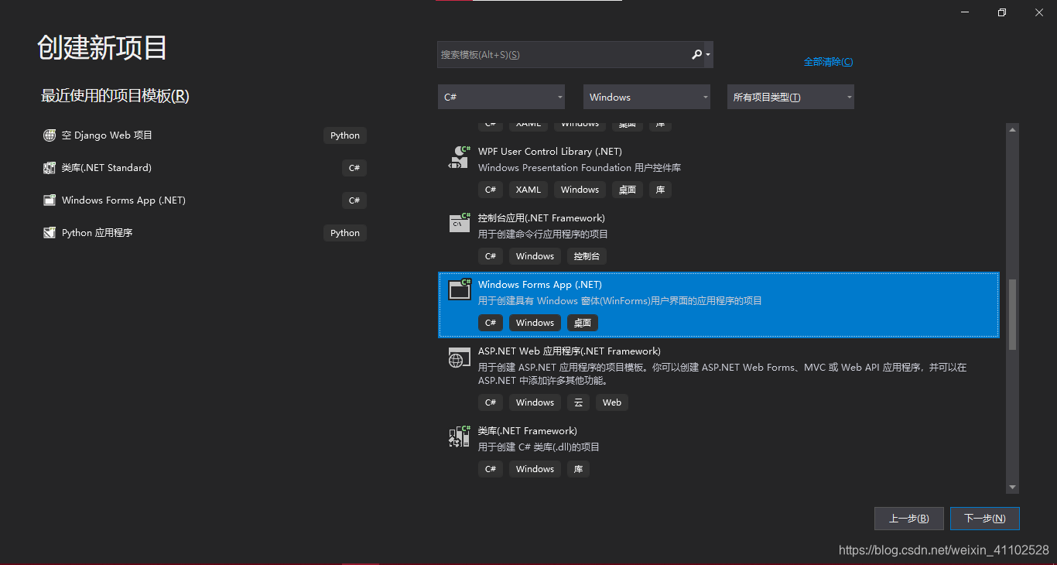The width and height of the screenshot is (1057, 565).
Task: Click the 桌面 tag on highlighted Windows Forms App
Action: (583, 323)
